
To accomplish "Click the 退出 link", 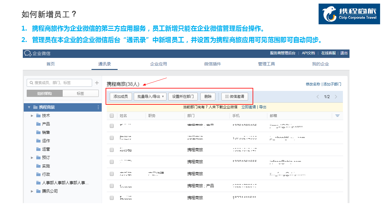I will pyautogui.click(x=344, y=53).
